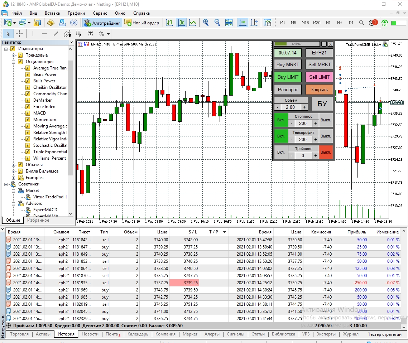This screenshot has width=408, height=343.
Task: Switch to the Торговля tab
Action: coord(19,334)
